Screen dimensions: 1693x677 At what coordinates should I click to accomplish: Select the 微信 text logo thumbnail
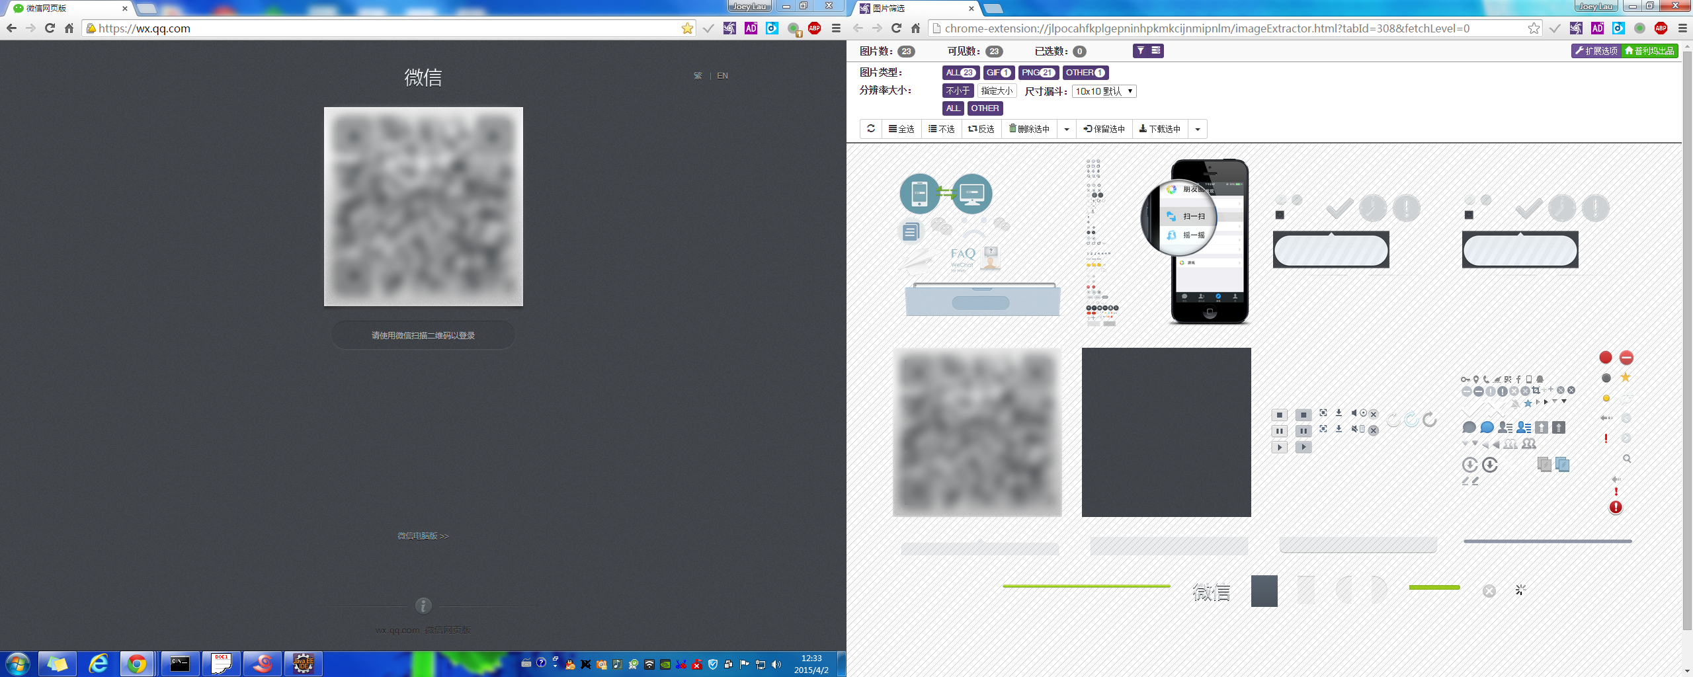[1211, 592]
